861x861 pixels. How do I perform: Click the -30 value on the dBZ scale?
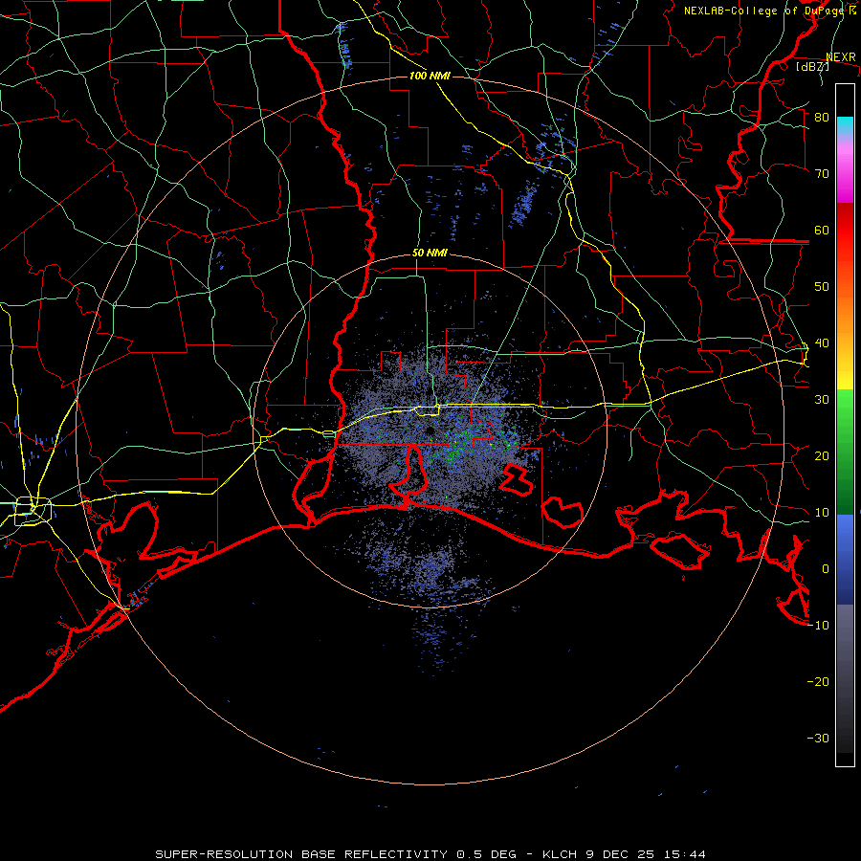tap(818, 739)
